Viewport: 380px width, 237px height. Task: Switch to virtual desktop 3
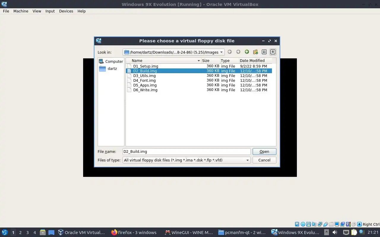[27, 233]
